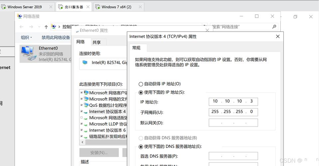Select 自动获得 IP 地址 radio button
319x166 pixels.
click(141, 84)
